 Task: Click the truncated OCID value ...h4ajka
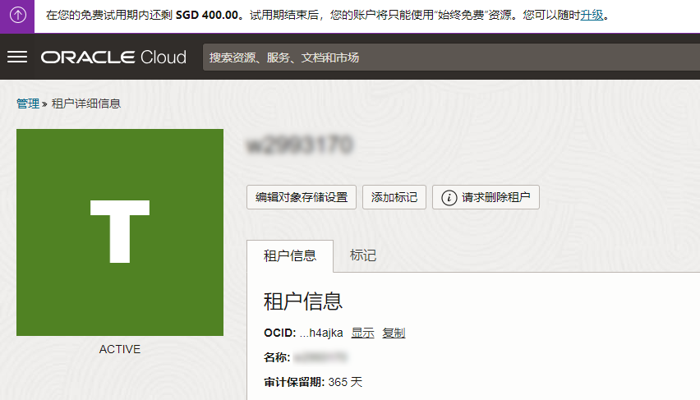(x=321, y=333)
